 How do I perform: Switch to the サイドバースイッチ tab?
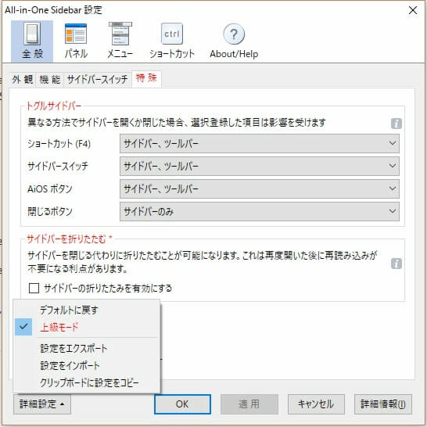point(98,80)
